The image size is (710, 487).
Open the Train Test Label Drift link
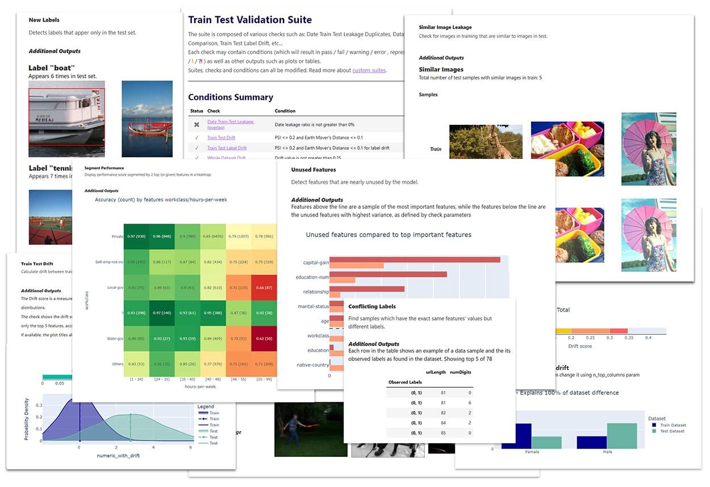(x=227, y=148)
